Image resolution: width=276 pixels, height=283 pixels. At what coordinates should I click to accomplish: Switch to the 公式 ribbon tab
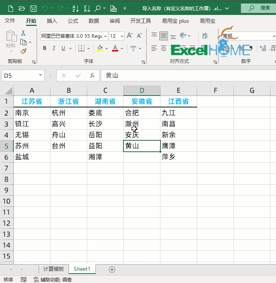pos(73,21)
